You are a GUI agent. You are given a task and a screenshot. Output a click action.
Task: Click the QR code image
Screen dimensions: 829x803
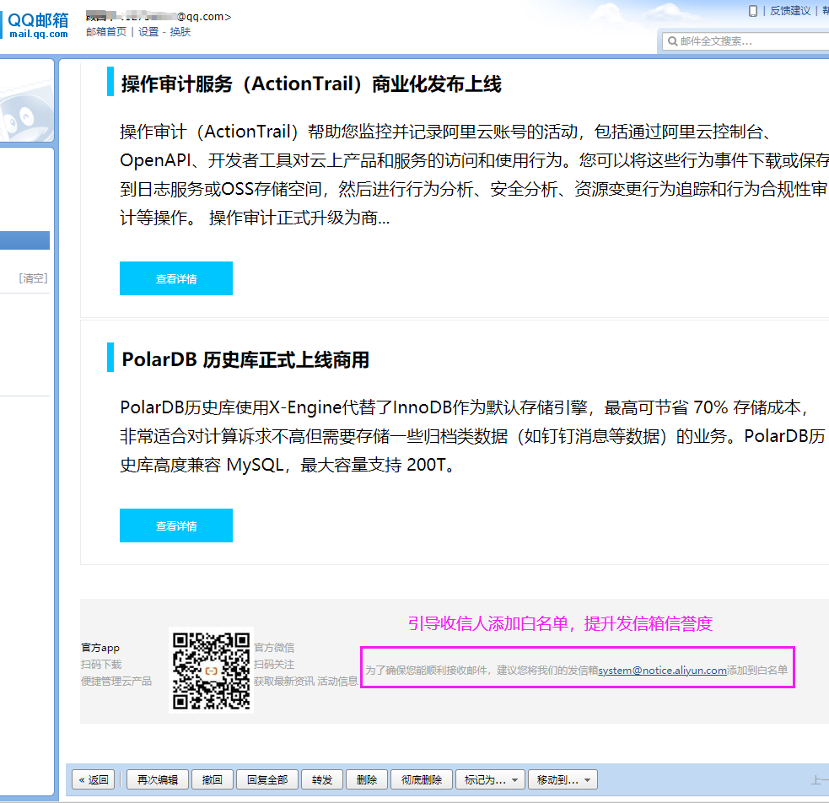click(211, 671)
